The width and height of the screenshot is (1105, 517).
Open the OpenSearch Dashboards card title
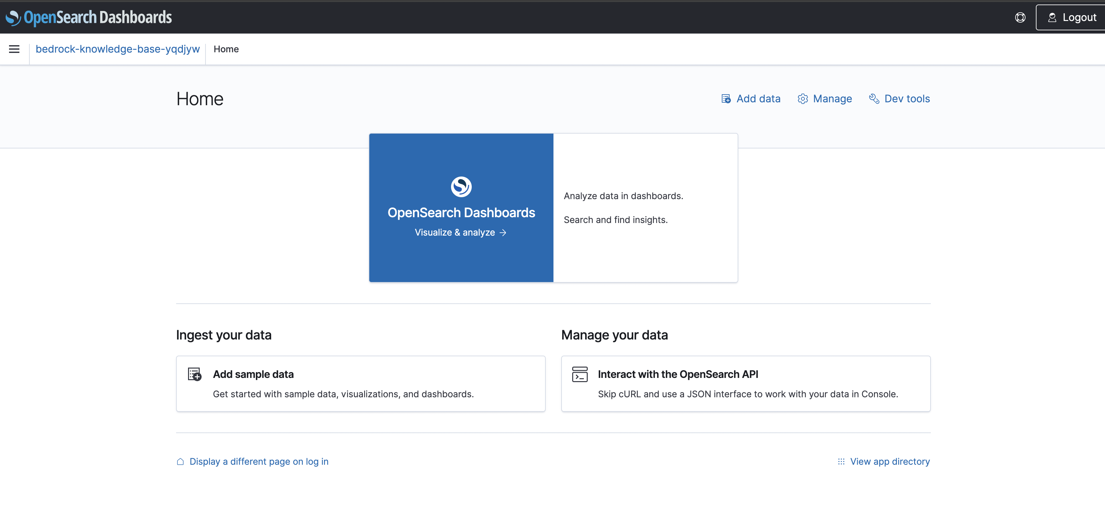point(461,212)
